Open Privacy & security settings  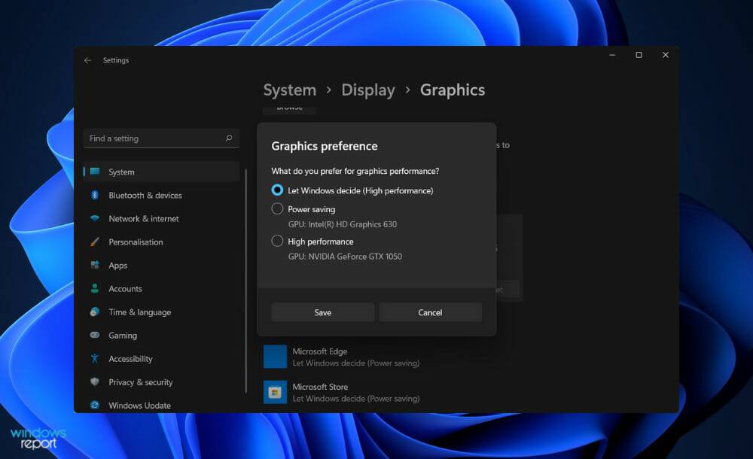139,382
